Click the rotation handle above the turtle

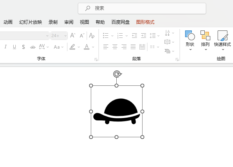coord(117,74)
